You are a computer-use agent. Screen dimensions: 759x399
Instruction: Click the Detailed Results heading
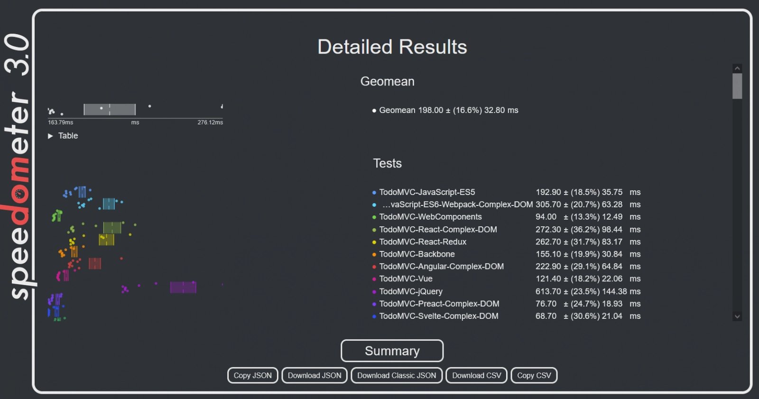pos(392,47)
